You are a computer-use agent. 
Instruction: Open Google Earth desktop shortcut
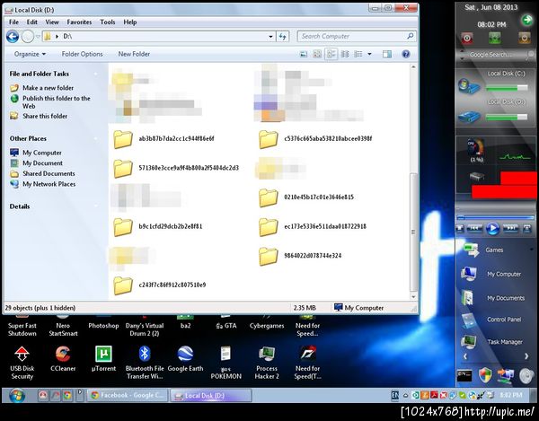[185, 359]
